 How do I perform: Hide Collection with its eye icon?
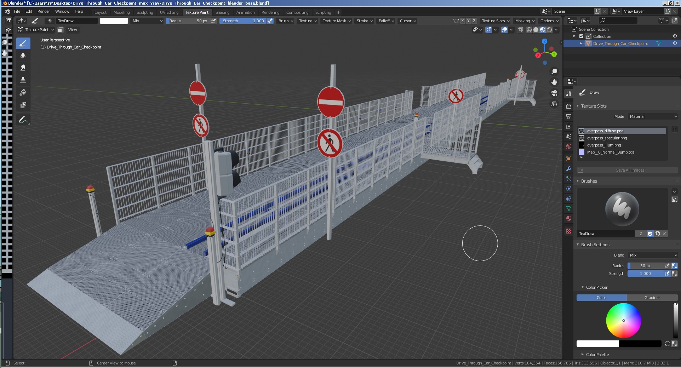[675, 36]
